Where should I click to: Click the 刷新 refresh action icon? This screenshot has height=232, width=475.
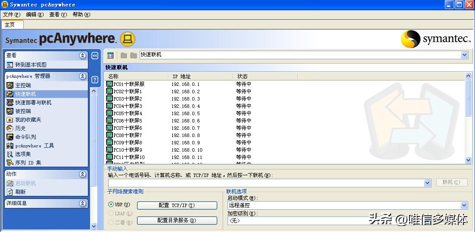pos(10,192)
